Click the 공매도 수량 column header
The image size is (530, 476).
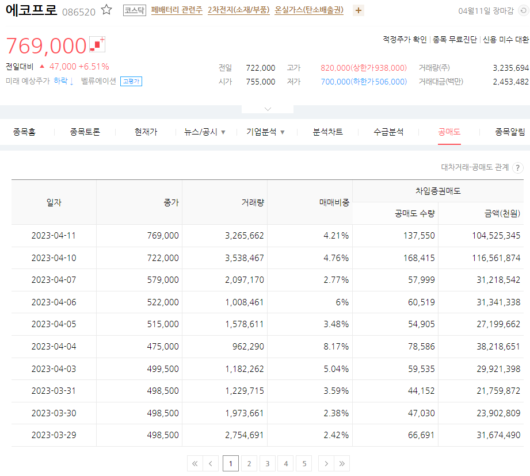395,213
